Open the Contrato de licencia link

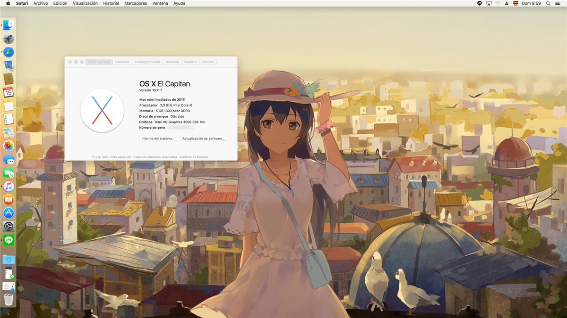click(194, 157)
